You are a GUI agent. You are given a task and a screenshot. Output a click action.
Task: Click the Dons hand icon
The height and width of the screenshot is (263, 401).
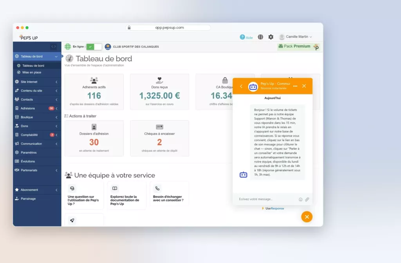tap(17, 126)
